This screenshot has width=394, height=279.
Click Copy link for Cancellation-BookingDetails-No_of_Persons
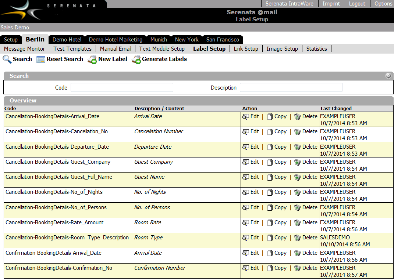pos(280,207)
